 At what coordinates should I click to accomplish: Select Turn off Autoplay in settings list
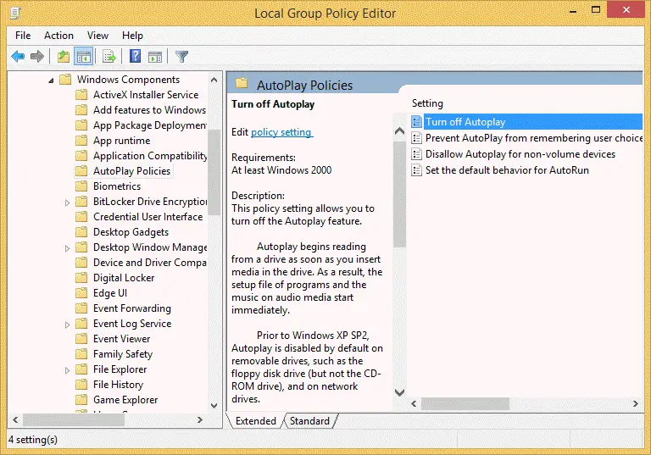click(x=526, y=122)
